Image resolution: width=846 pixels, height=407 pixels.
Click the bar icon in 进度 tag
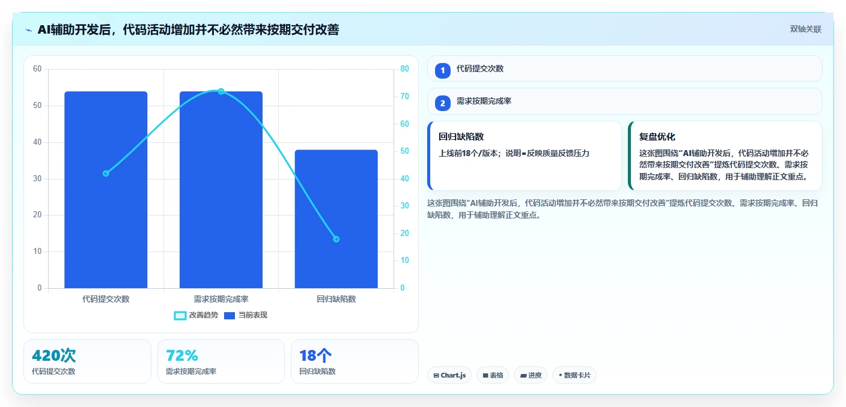coord(523,376)
